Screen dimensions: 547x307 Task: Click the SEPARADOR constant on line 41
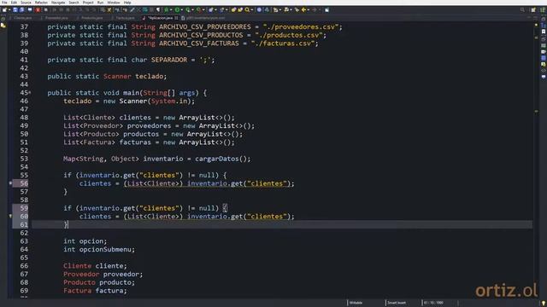pos(169,60)
